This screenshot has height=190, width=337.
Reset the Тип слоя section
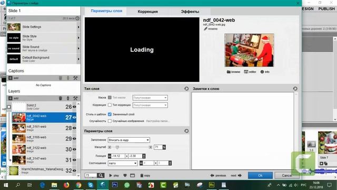click(x=186, y=89)
